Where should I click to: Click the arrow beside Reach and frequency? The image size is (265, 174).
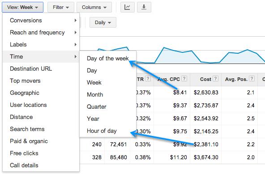pos(76,33)
